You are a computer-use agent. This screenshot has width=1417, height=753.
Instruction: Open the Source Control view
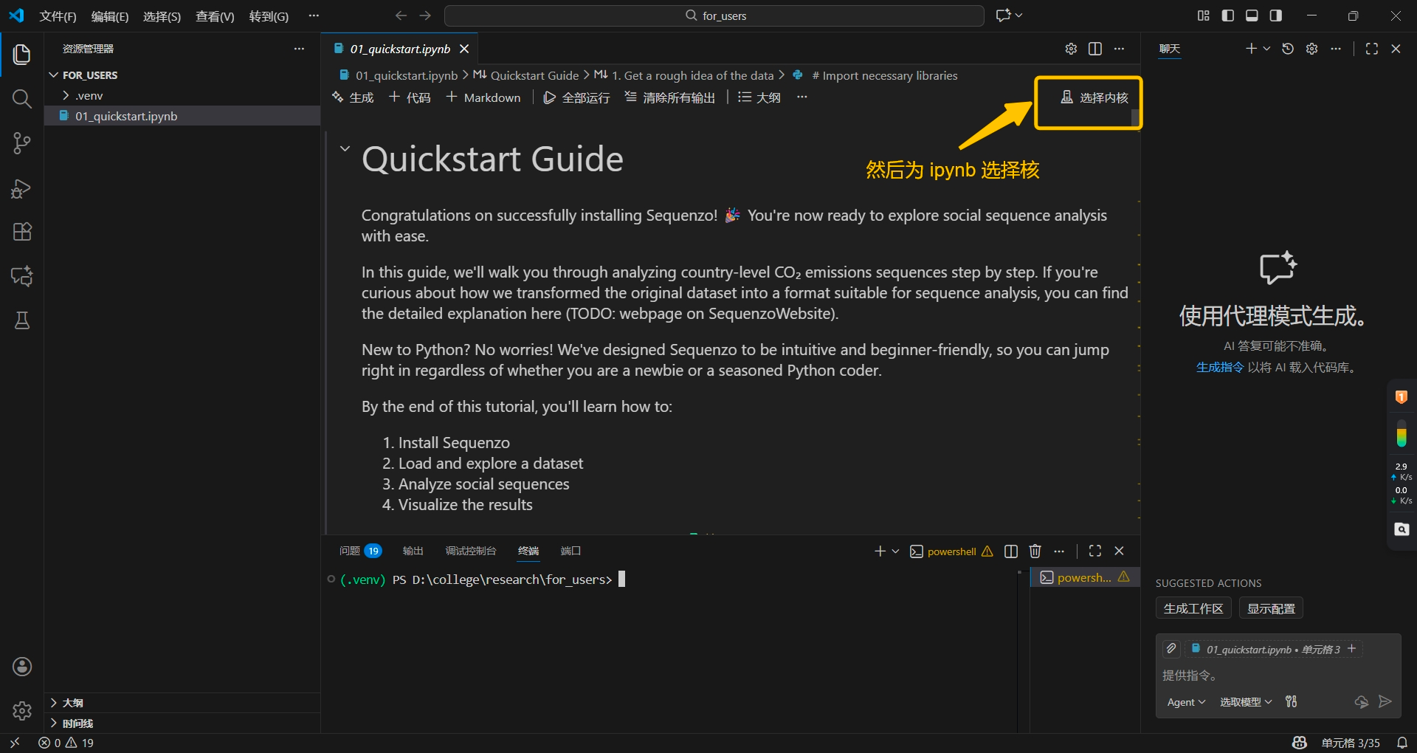click(x=22, y=143)
